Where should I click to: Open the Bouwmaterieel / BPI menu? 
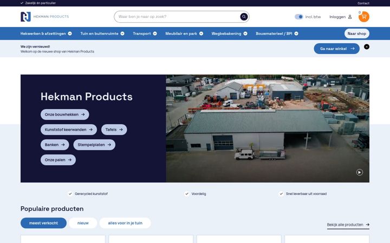point(274,33)
